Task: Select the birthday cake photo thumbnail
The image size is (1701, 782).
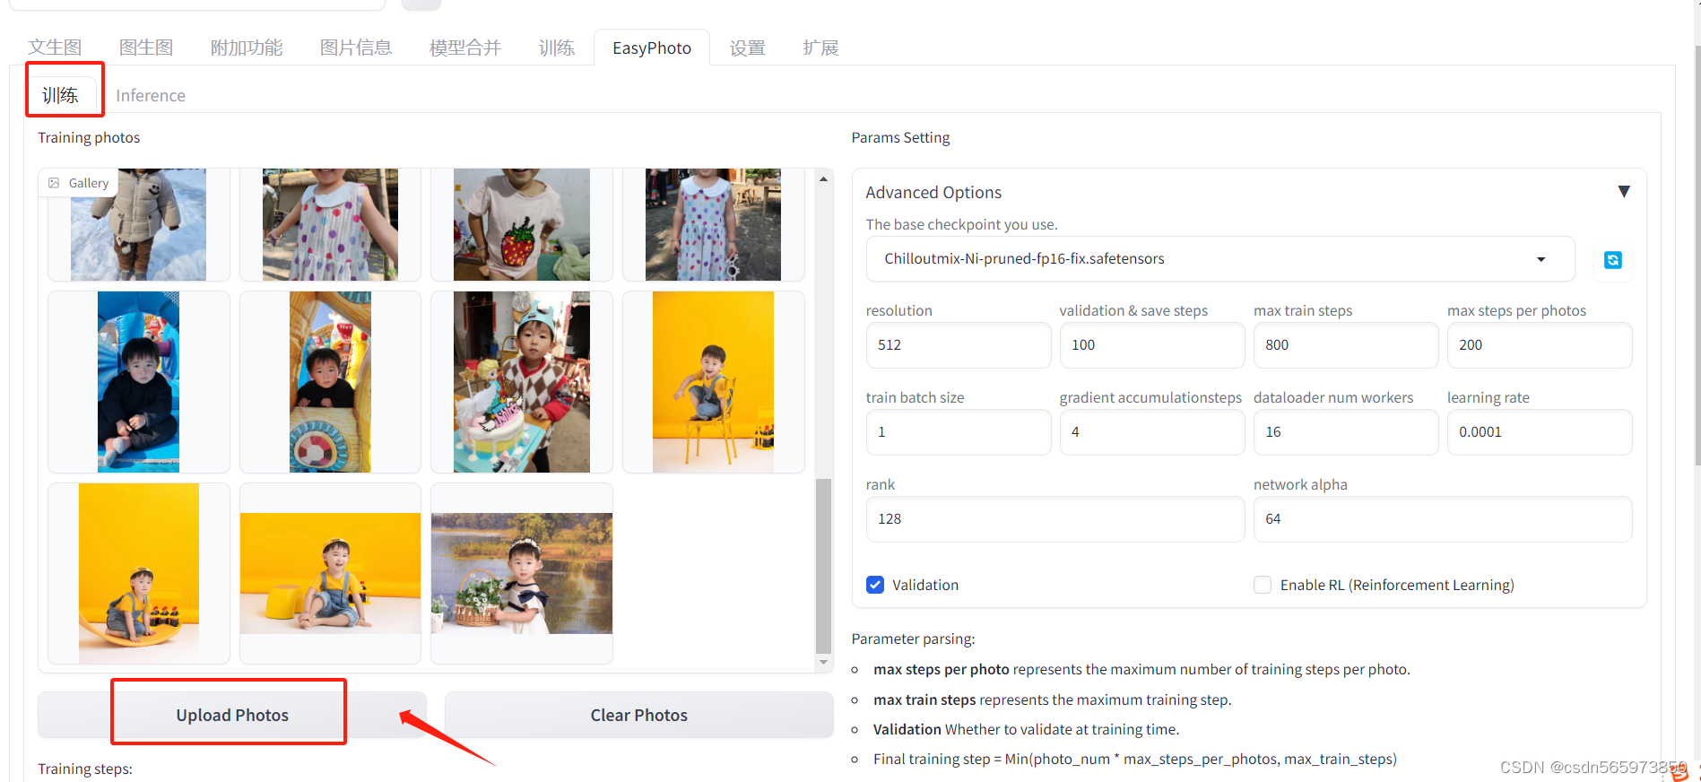Action: (x=522, y=382)
